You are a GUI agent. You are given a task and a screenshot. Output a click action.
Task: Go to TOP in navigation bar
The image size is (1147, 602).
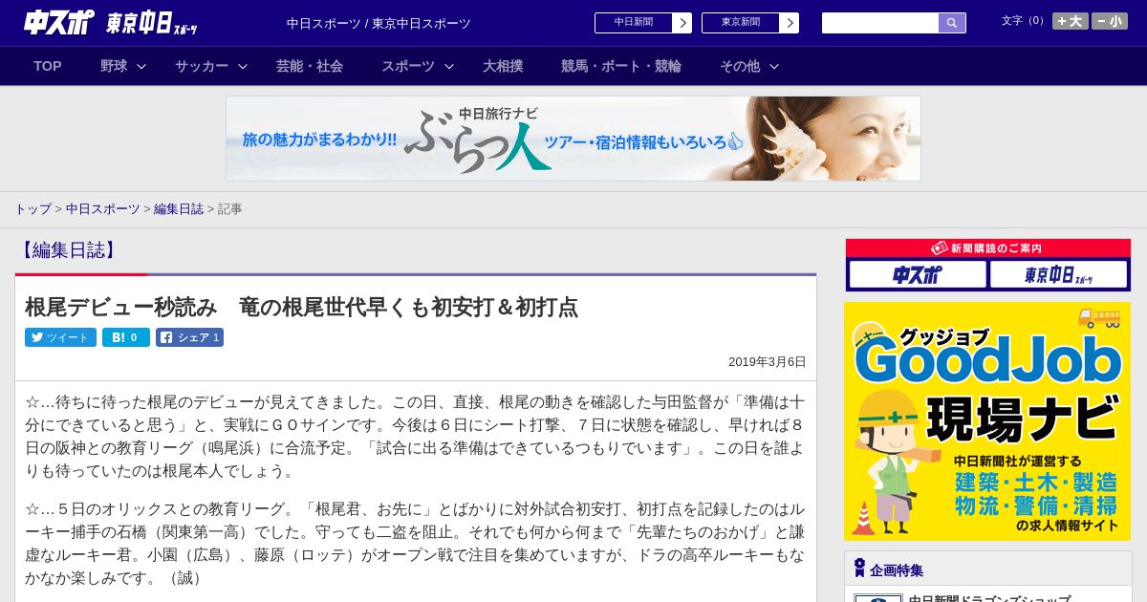pyautogui.click(x=48, y=66)
